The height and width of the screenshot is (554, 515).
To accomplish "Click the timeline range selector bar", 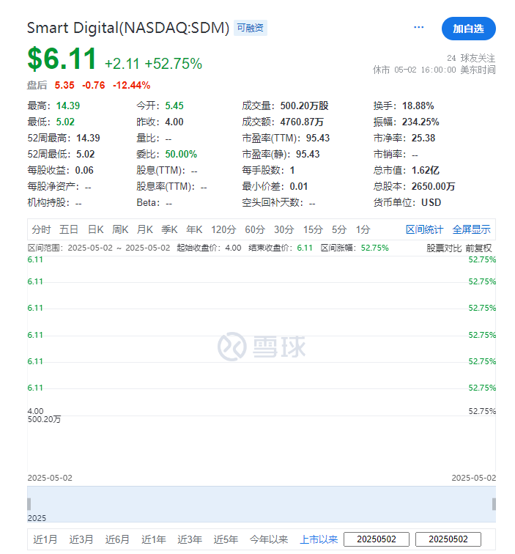I will (x=262, y=504).
